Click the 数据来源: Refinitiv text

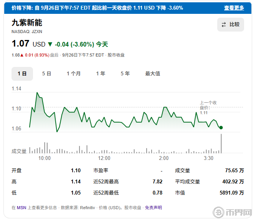pyautogui.click(x=78, y=208)
